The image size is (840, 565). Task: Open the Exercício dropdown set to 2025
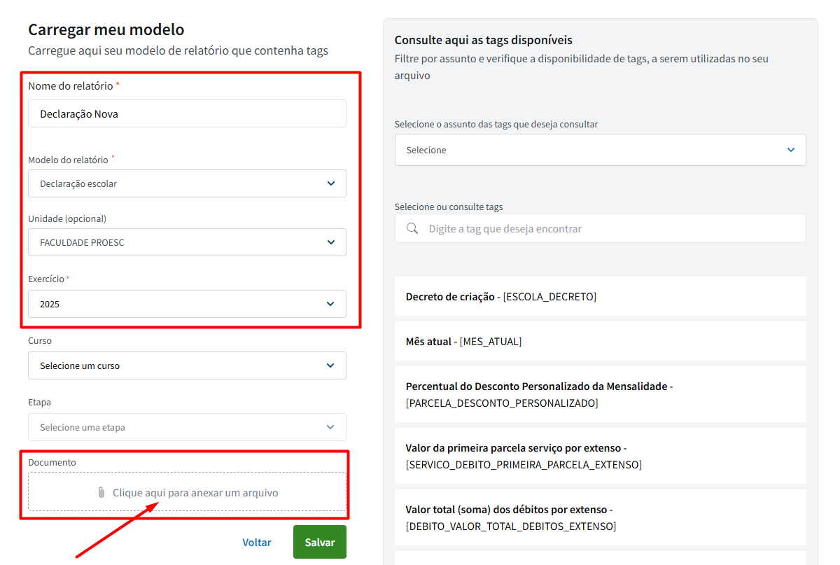coord(187,304)
